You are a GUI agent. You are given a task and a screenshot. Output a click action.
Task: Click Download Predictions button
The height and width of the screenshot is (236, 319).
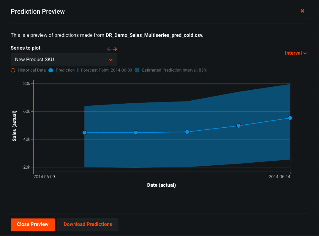point(88,224)
